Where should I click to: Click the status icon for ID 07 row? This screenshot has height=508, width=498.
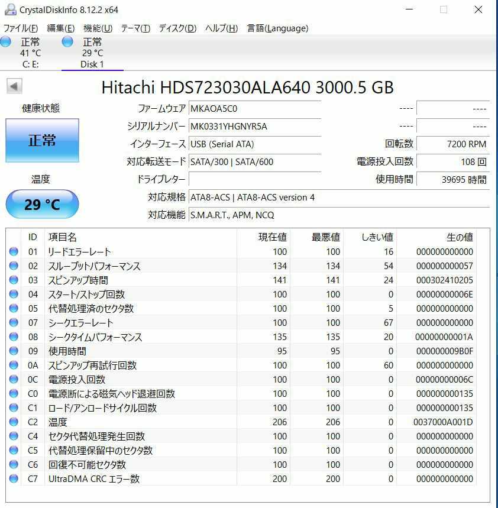click(x=14, y=322)
